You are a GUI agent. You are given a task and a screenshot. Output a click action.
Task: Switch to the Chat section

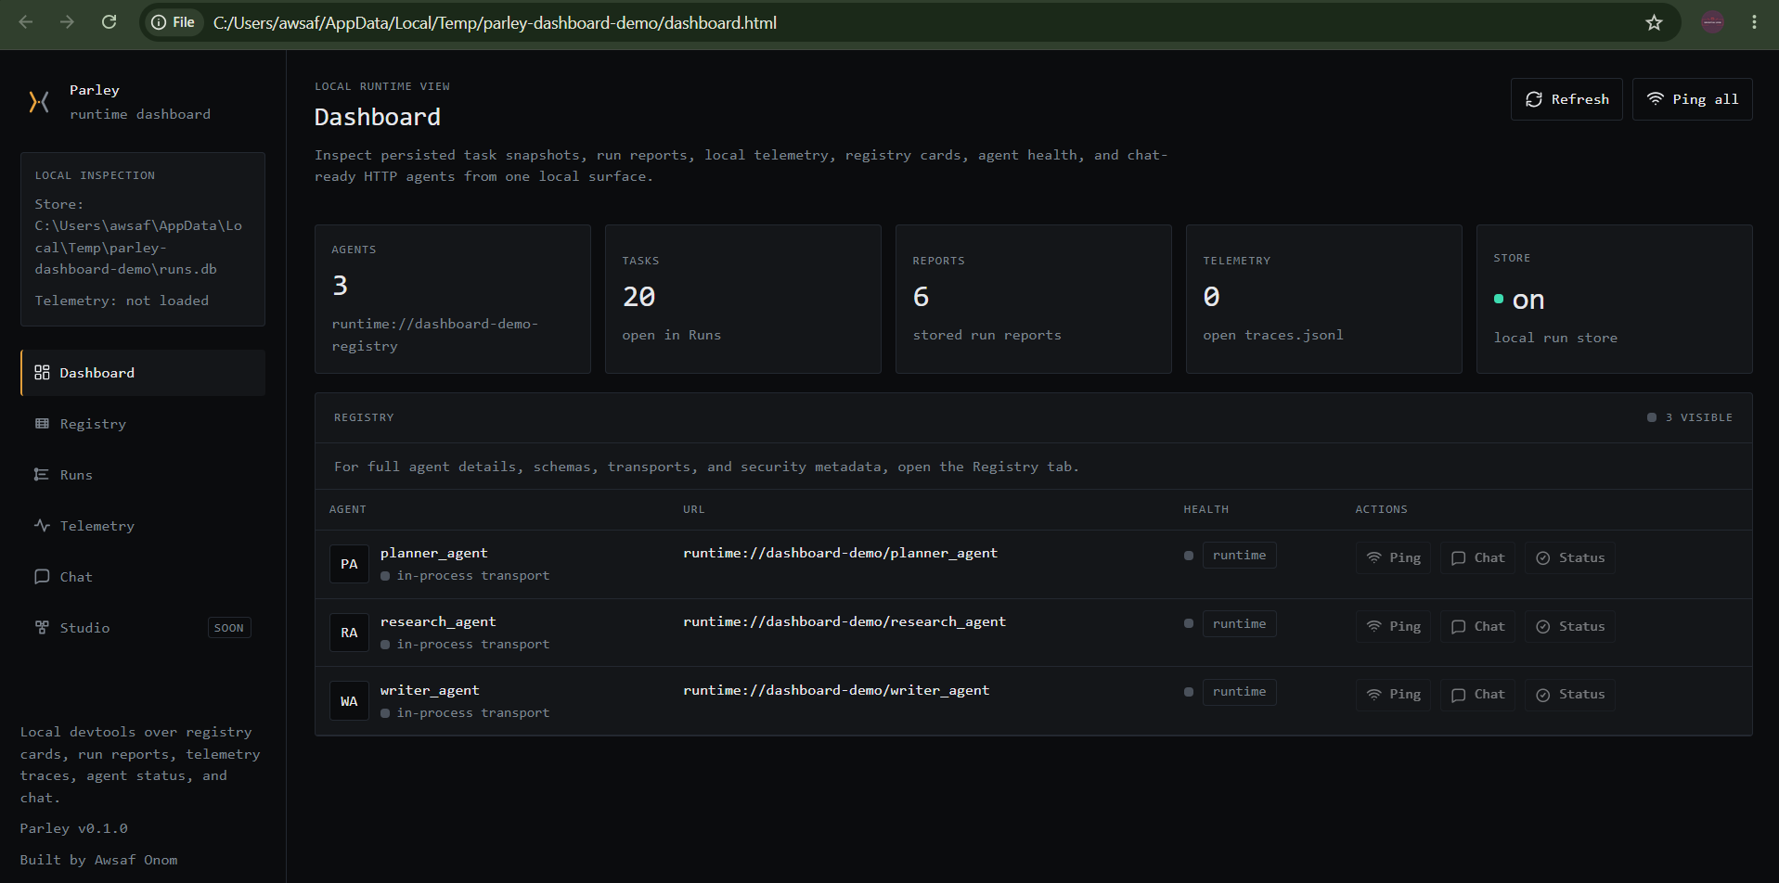tap(143, 577)
